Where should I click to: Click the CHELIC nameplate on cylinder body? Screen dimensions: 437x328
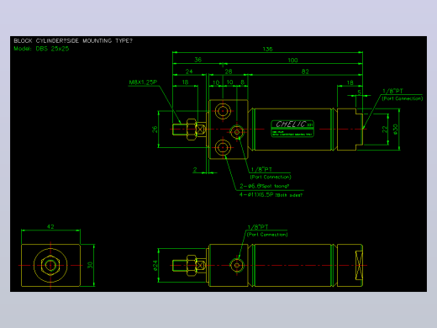(292, 129)
